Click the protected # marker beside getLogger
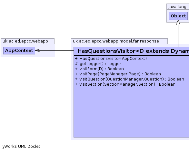Screen dimensions: 189x152 point(76,63)
